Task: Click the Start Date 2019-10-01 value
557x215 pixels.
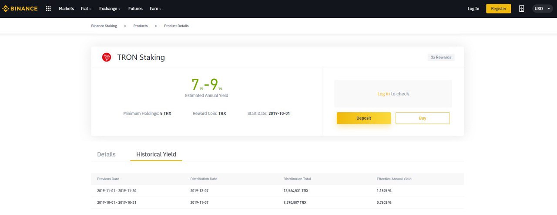Action: tap(279, 114)
